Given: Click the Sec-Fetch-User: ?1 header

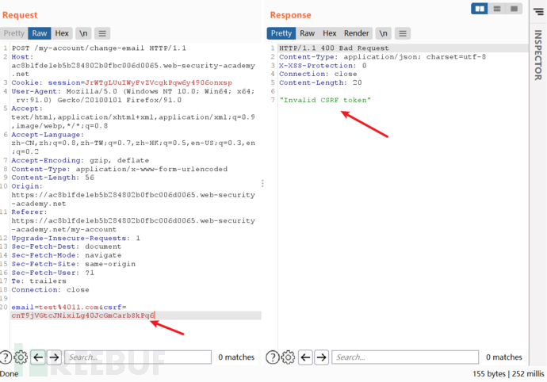Looking at the screenshot, I should [52, 273].
